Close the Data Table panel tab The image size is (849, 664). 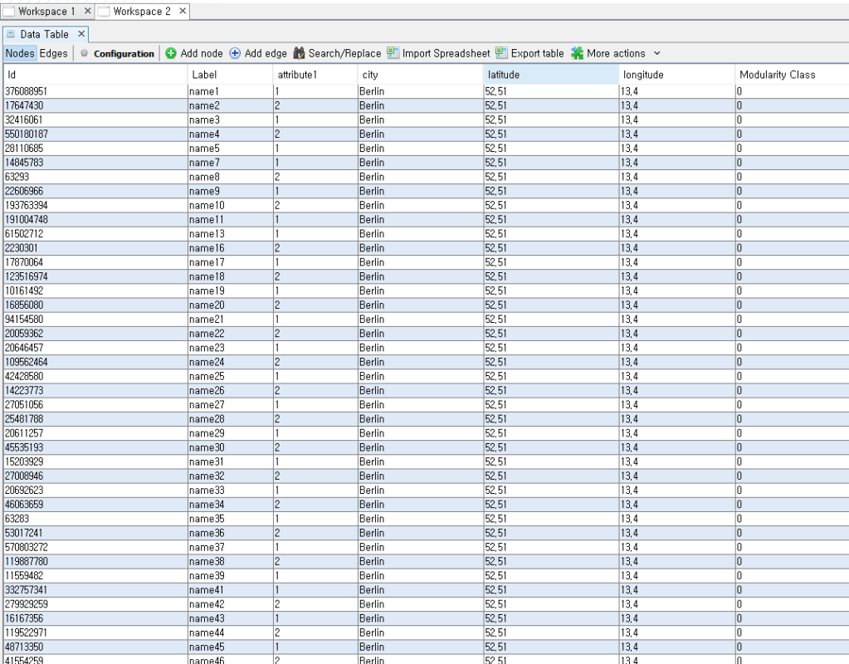click(81, 34)
